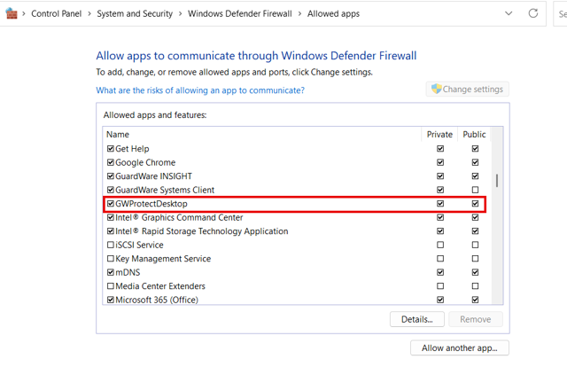Click the Private column header

coord(439,135)
